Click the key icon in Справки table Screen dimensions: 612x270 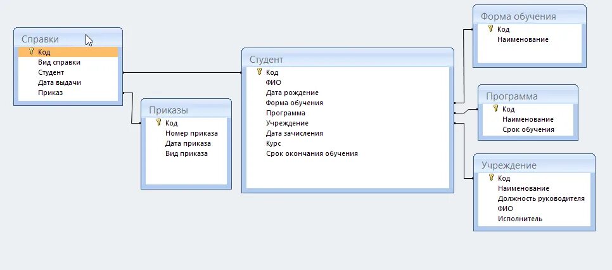tap(32, 51)
